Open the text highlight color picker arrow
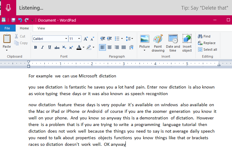Viewport: 232px width, 156px height. pyautogui.click(x=93, y=47)
